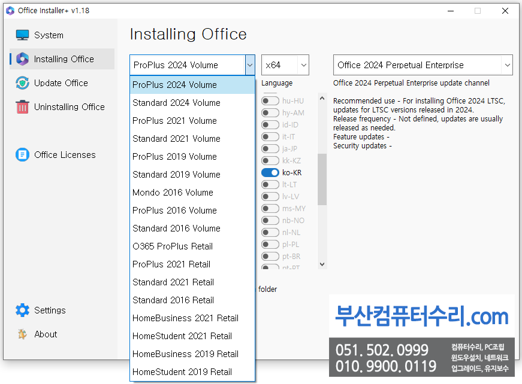Screen dimensions: 522x384
Task: Pick Standard 2021 Retail from the list
Action: tap(192, 282)
